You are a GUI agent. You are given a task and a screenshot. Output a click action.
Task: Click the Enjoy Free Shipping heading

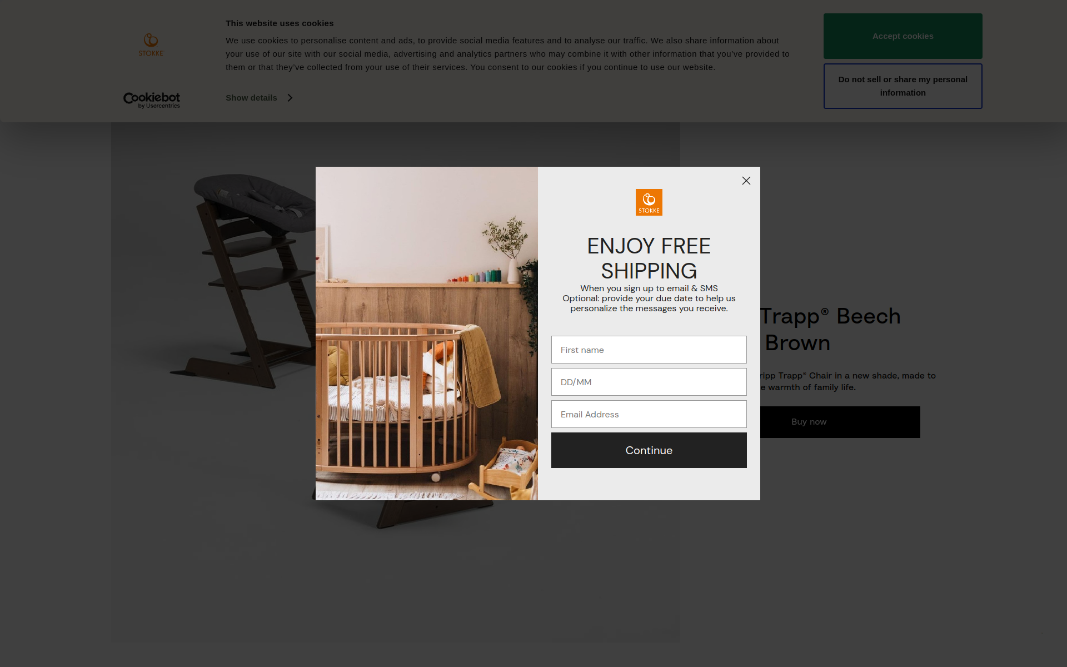click(x=649, y=258)
